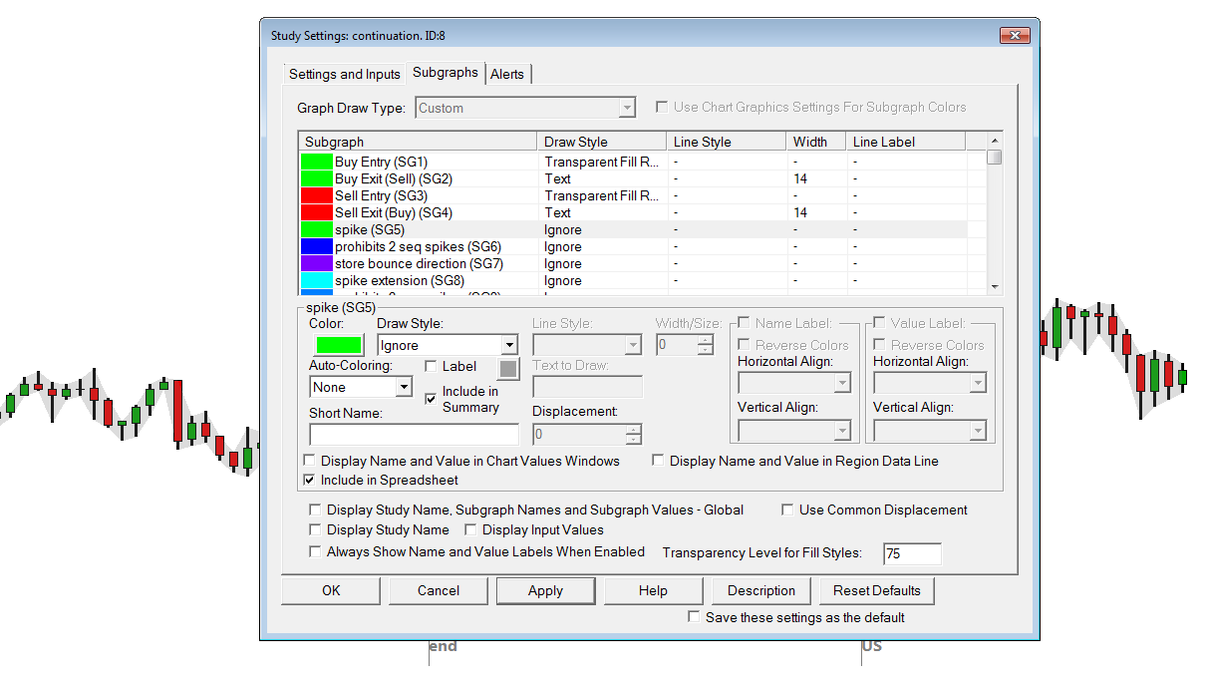The width and height of the screenshot is (1208, 685).
Task: Click the Transparency Level input field
Action: (x=911, y=553)
